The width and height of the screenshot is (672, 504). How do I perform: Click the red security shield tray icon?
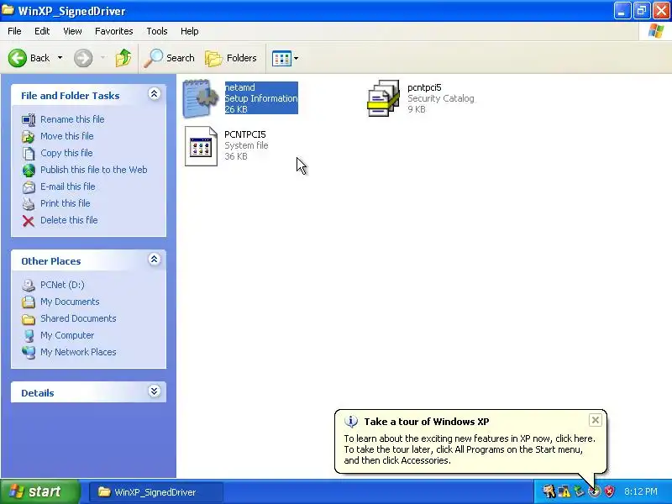(x=609, y=491)
